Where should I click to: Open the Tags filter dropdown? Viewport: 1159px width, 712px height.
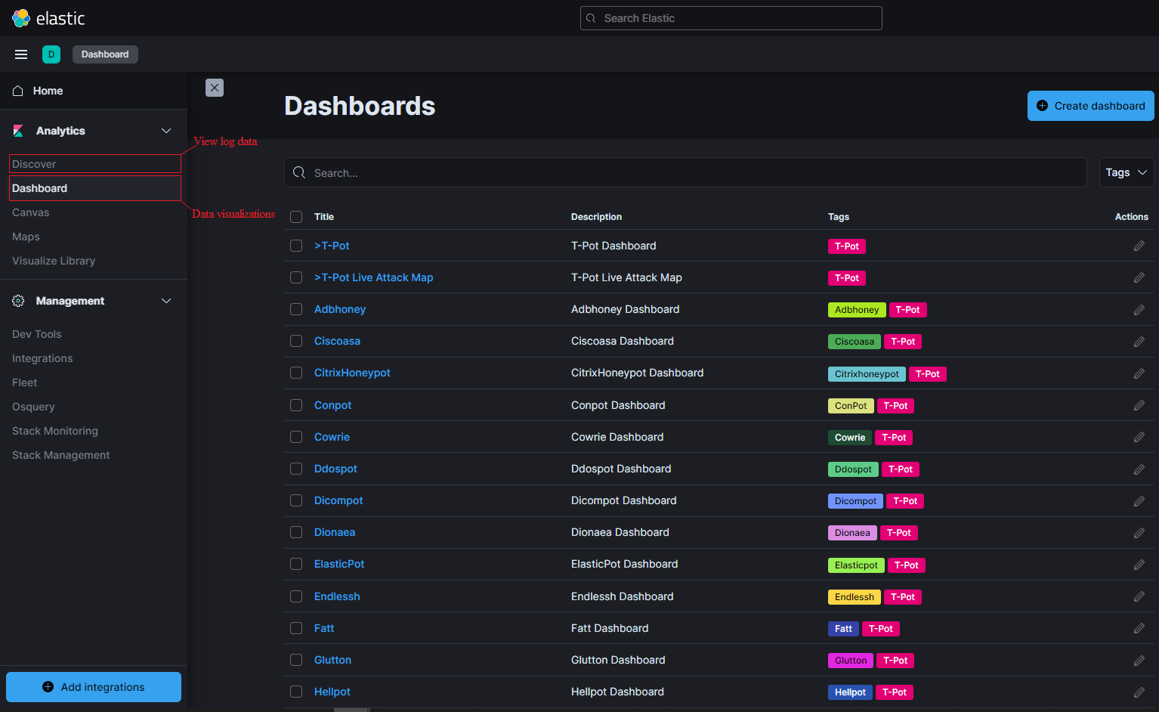(x=1127, y=172)
